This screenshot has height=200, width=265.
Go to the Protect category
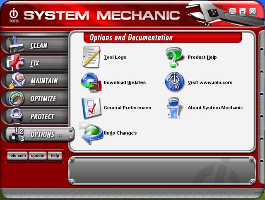[x=42, y=117]
